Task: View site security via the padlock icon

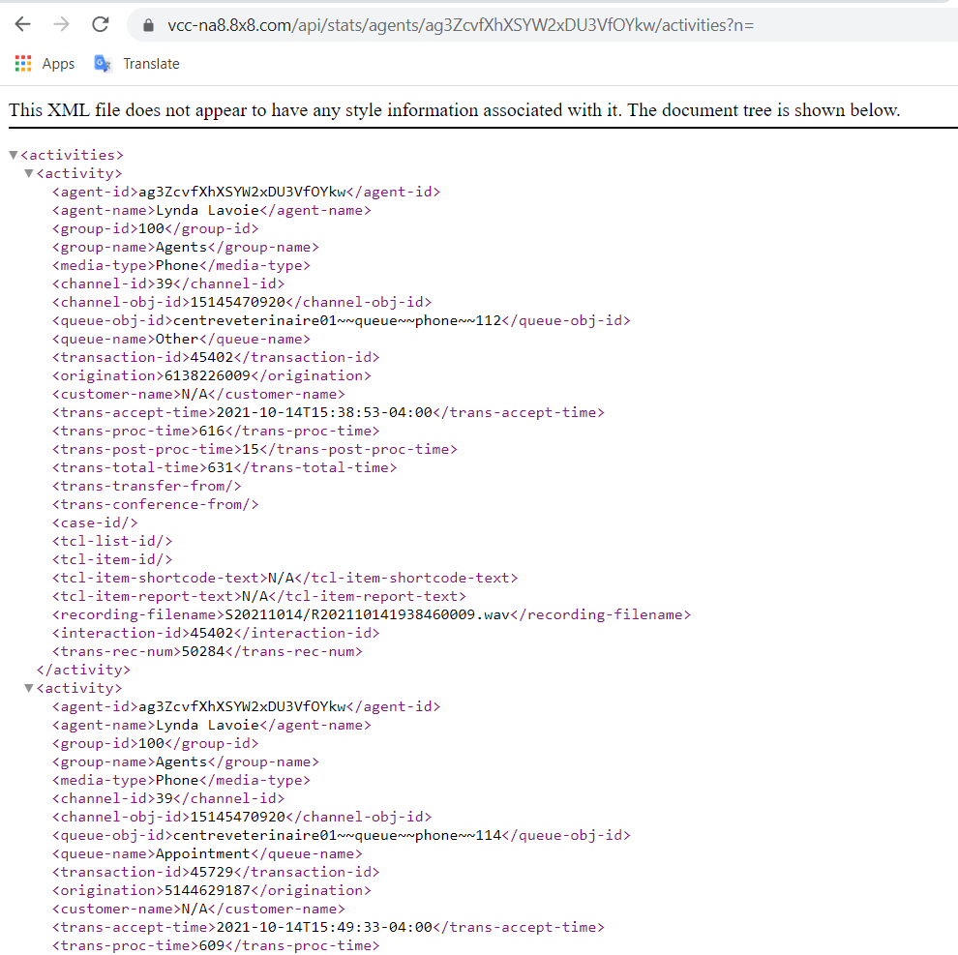Action: point(148,25)
